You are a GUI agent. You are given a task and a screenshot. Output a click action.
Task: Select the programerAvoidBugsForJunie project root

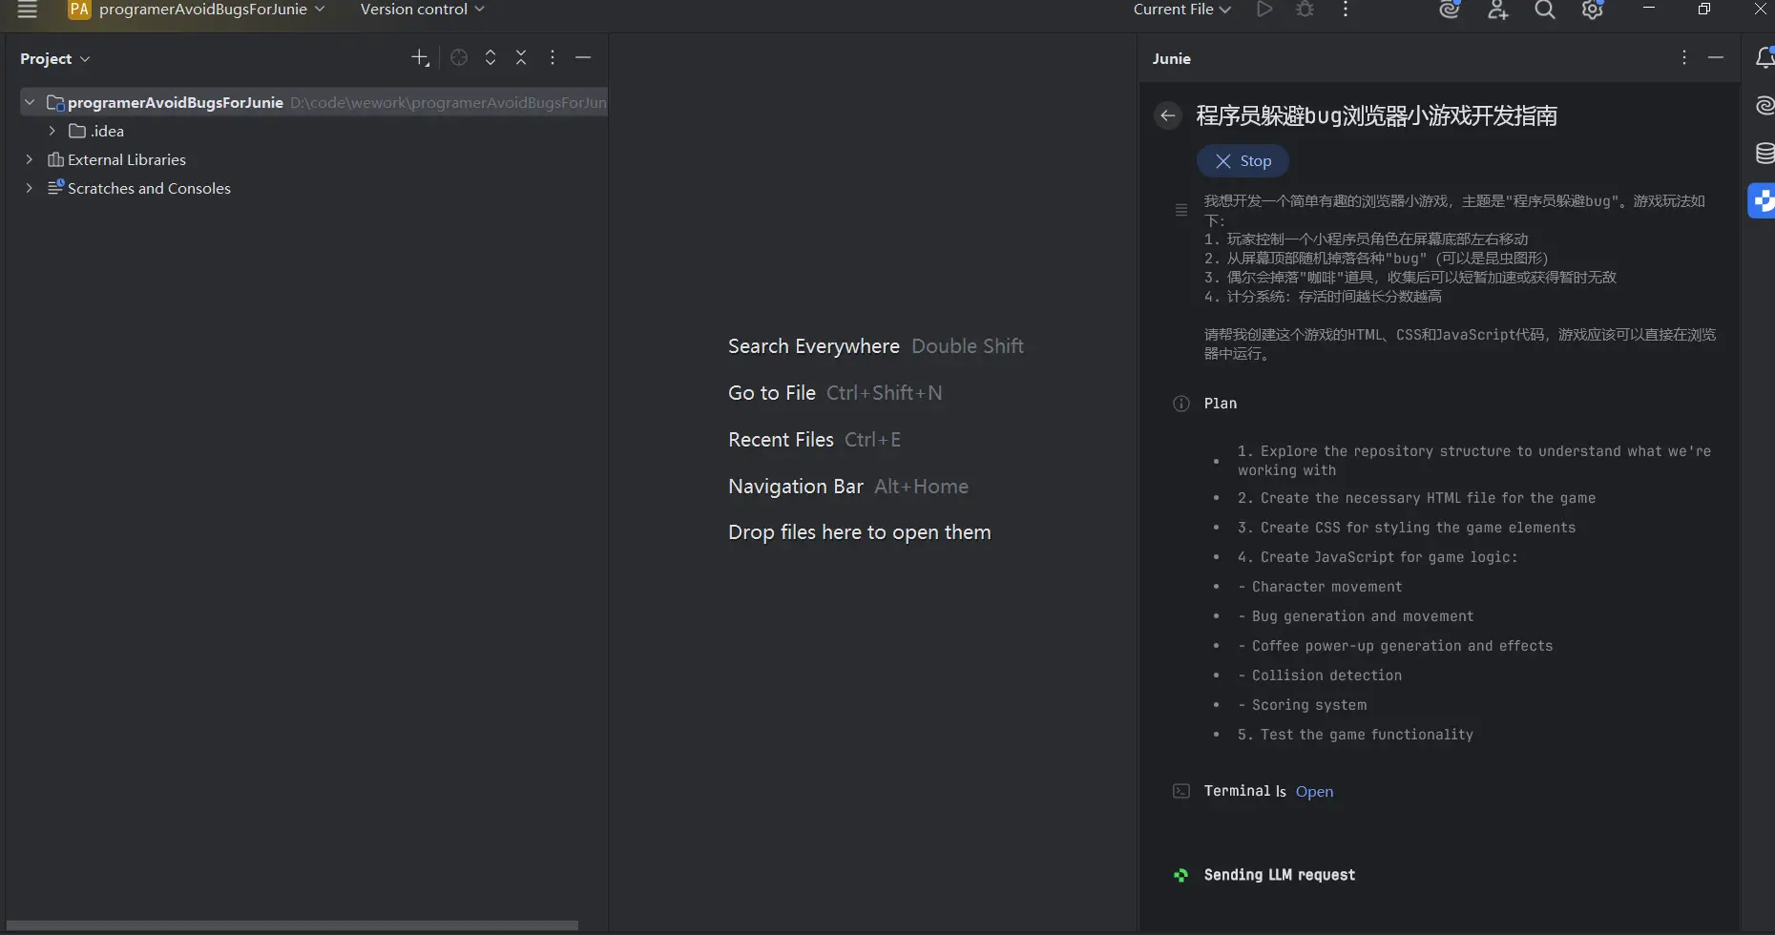coord(314,102)
